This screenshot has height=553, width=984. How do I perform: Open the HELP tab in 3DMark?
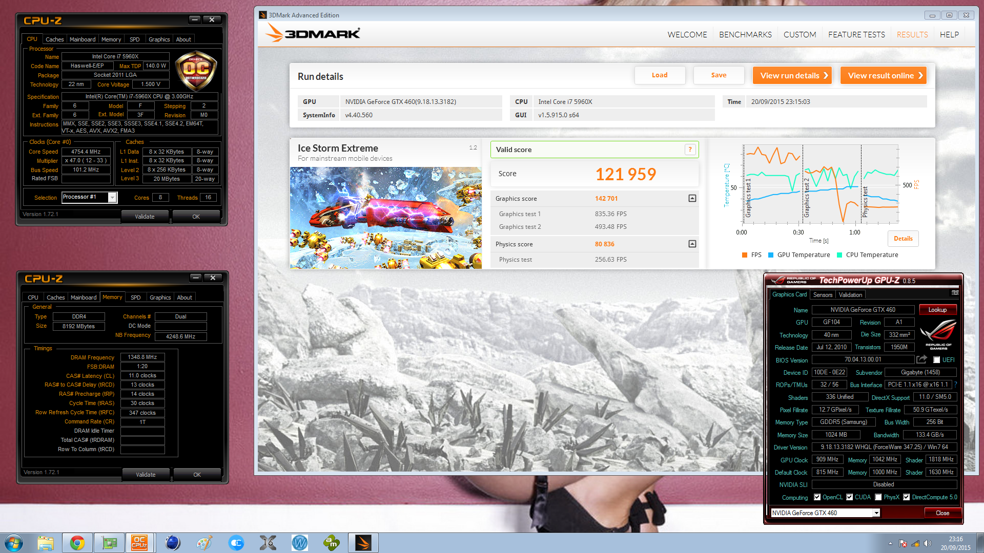click(949, 34)
